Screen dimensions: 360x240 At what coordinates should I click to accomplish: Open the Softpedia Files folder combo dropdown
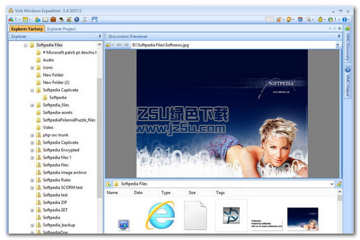(332, 184)
